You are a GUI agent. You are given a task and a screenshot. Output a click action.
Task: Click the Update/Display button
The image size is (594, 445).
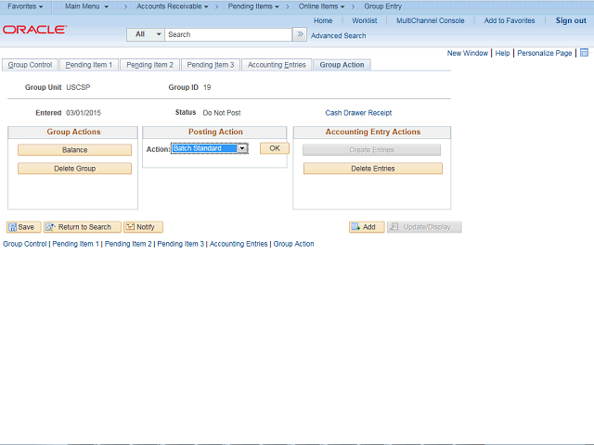424,227
